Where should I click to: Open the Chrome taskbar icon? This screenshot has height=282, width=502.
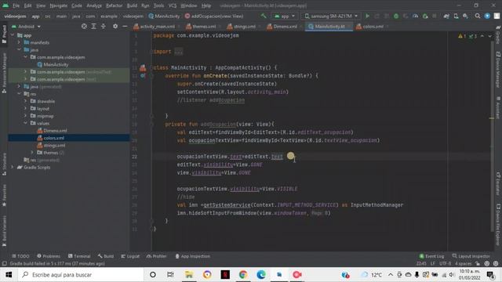[x=243, y=275]
